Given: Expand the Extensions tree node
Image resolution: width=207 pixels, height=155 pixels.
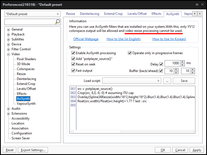Looking at the screenshot, I should [x=8, y=114].
